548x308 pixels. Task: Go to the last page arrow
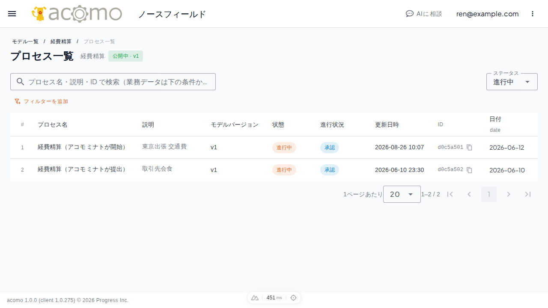coord(528,194)
